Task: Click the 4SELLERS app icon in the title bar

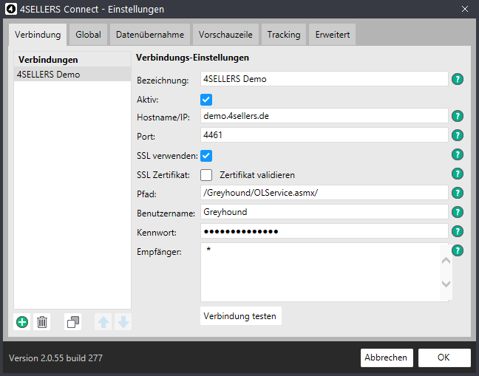Action: click(x=11, y=9)
